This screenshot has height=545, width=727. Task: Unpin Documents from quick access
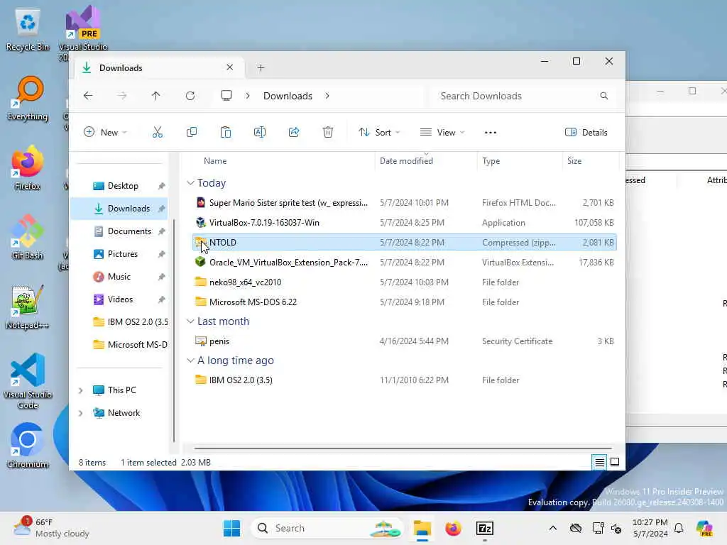[x=161, y=231]
